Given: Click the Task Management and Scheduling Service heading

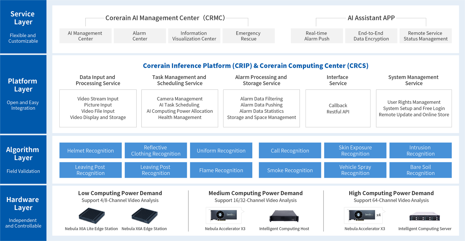Looking at the screenshot, I should tap(179, 80).
